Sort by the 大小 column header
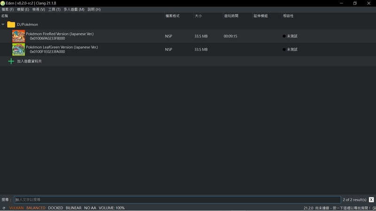376x211 pixels. point(198,16)
